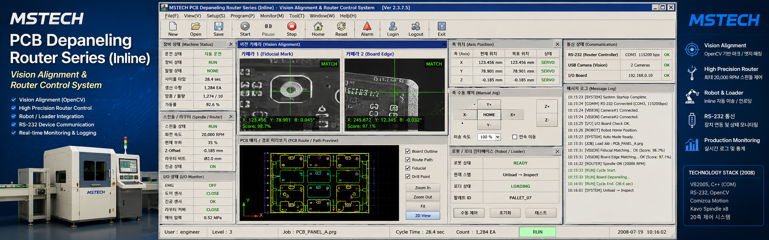Click Zoom In in path preview
This screenshot has width=769, height=240.
point(423,188)
